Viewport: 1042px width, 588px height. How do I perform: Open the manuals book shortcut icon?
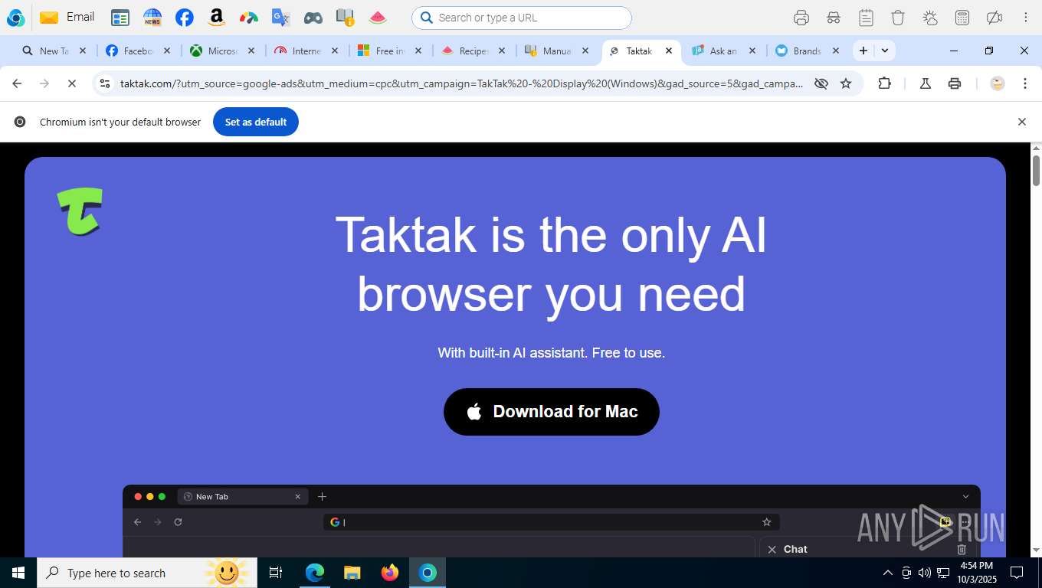pyautogui.click(x=346, y=18)
